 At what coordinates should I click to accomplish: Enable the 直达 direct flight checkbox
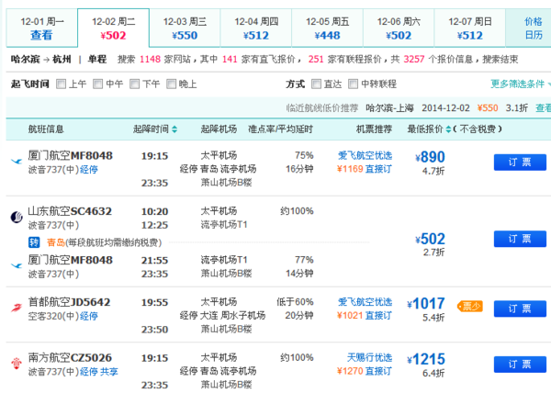pyautogui.click(x=316, y=84)
